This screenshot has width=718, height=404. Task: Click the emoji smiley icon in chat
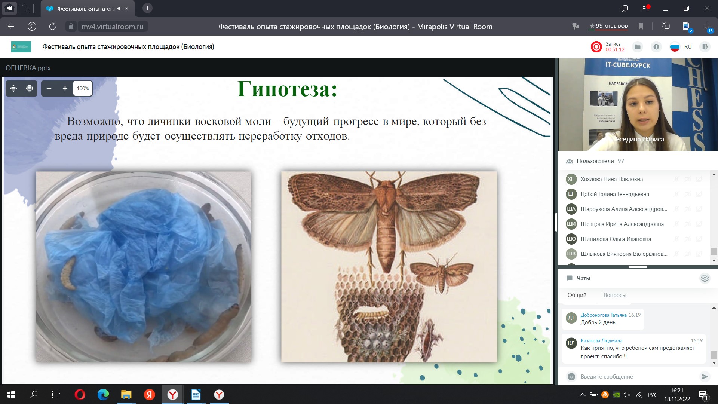[571, 377]
